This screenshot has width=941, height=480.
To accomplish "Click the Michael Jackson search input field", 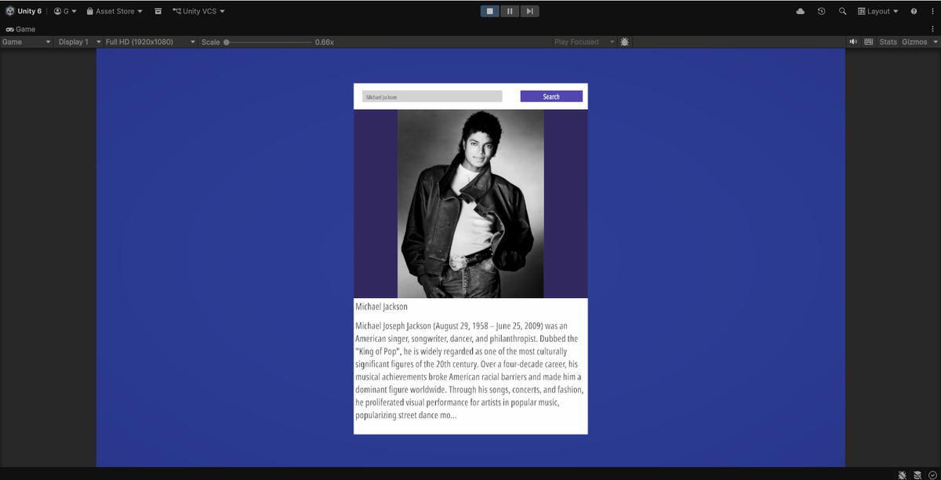I will point(432,96).
